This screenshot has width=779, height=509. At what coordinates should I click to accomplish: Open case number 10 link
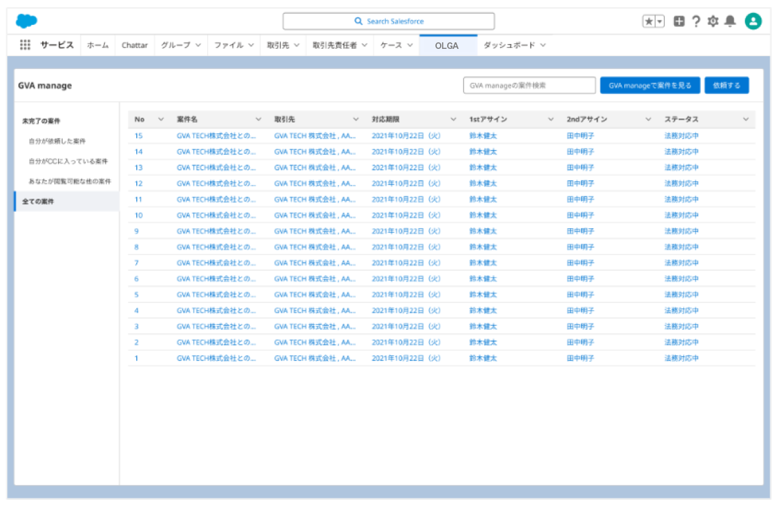point(139,215)
